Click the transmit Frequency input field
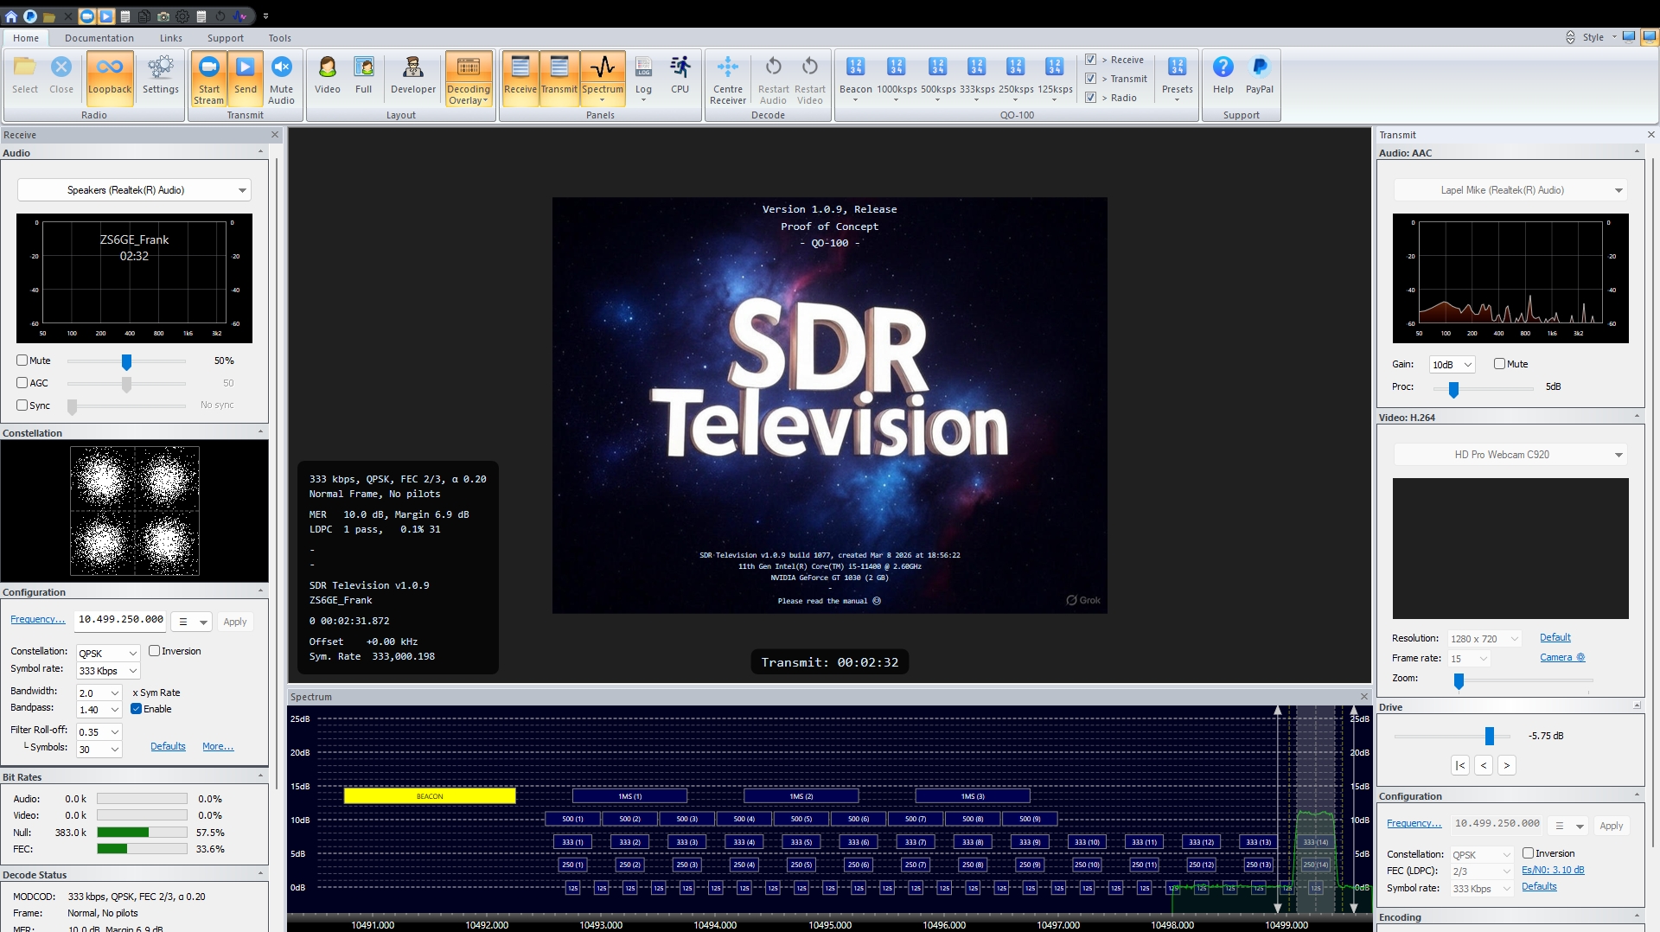This screenshot has width=1660, height=932. (1498, 824)
